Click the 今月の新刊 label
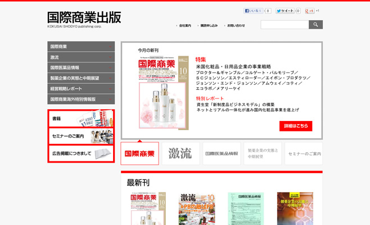 148,50
